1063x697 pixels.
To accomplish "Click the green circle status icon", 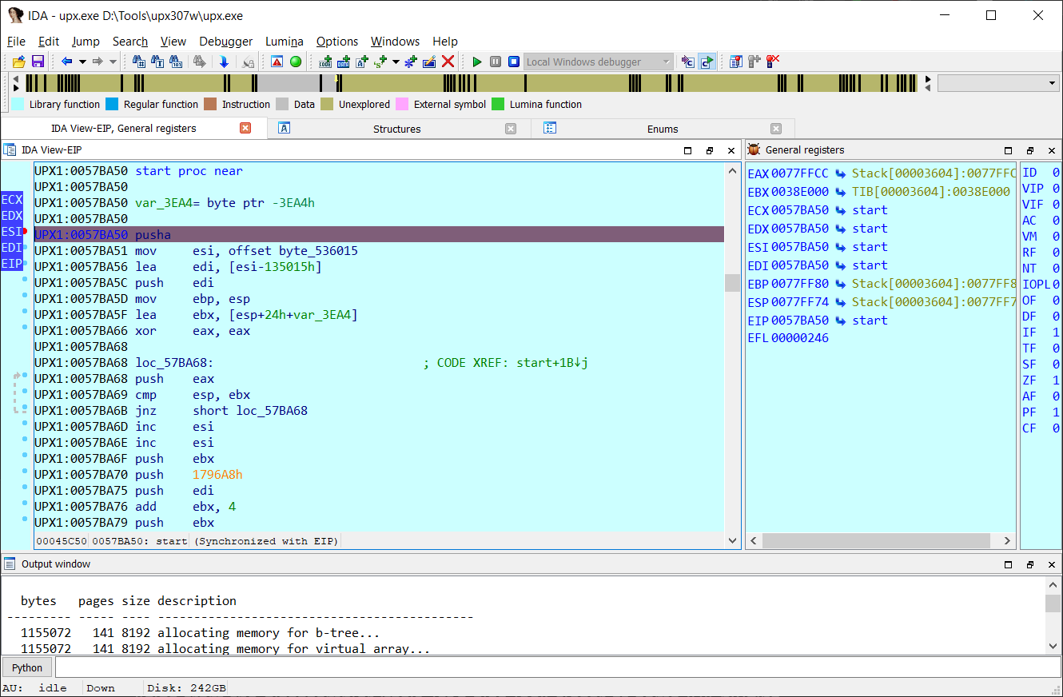I will (296, 62).
